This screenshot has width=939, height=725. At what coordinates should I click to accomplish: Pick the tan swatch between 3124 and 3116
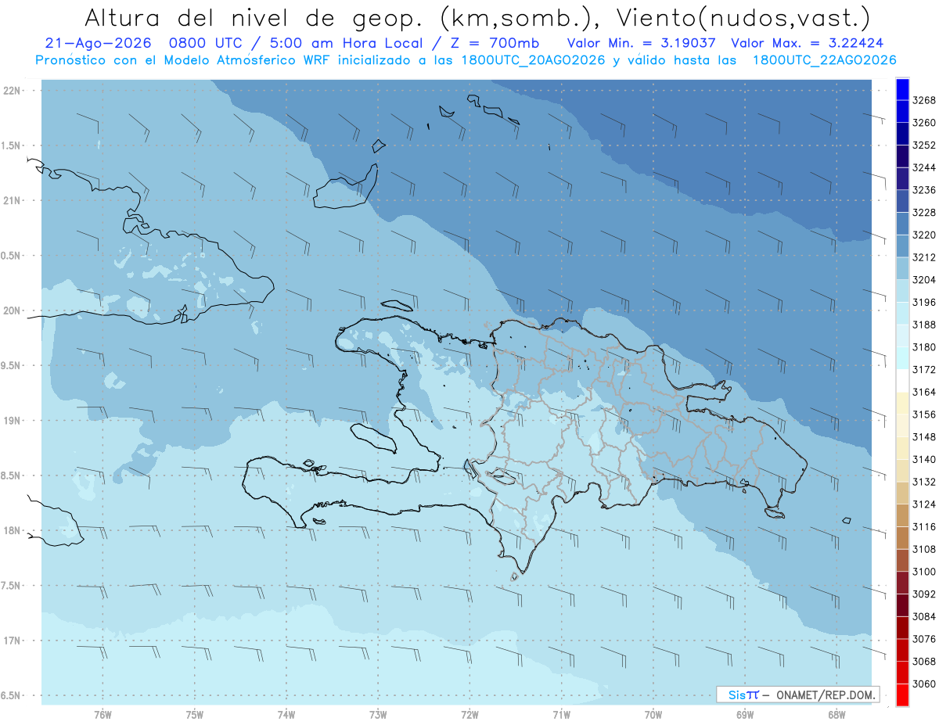901,515
